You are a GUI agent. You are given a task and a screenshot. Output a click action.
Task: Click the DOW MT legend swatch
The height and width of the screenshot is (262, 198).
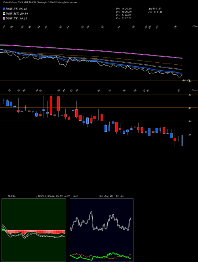(x=4, y=13)
